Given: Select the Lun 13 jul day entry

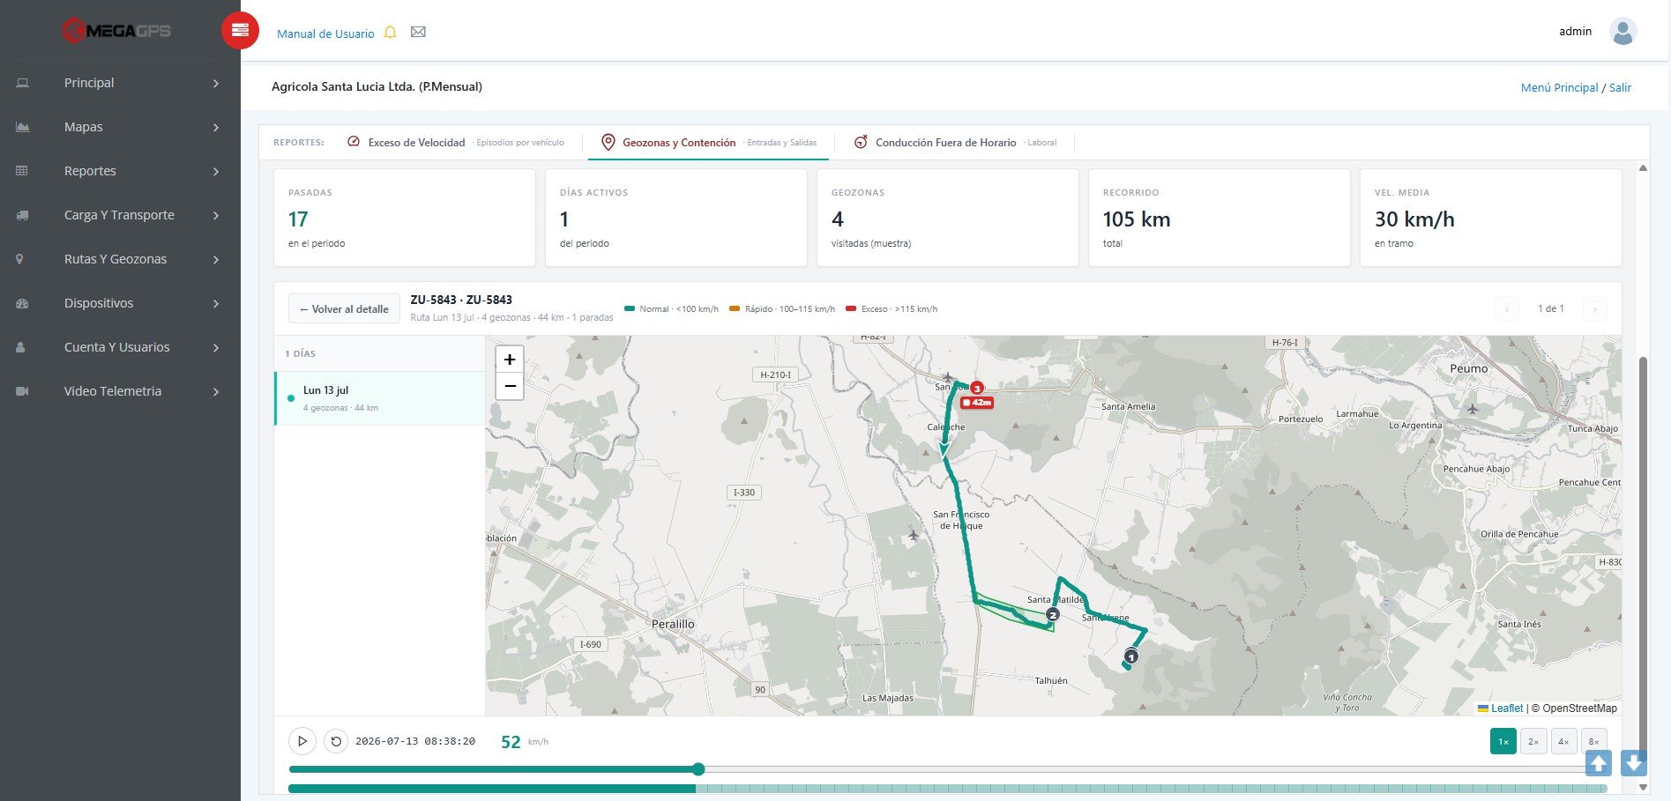Looking at the screenshot, I should pos(380,398).
